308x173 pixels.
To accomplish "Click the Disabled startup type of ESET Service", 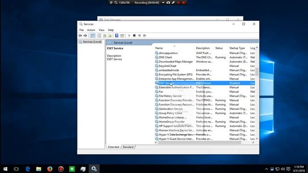I will (x=234, y=83).
